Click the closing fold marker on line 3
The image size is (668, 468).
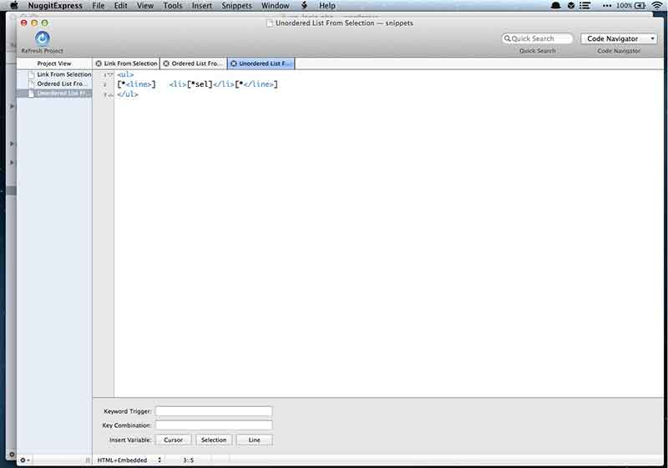[110, 94]
